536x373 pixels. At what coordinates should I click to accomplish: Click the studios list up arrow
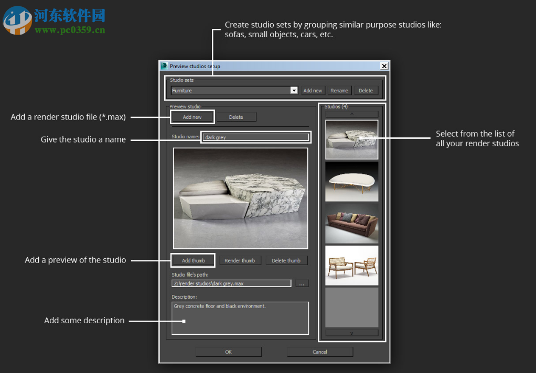(352, 114)
